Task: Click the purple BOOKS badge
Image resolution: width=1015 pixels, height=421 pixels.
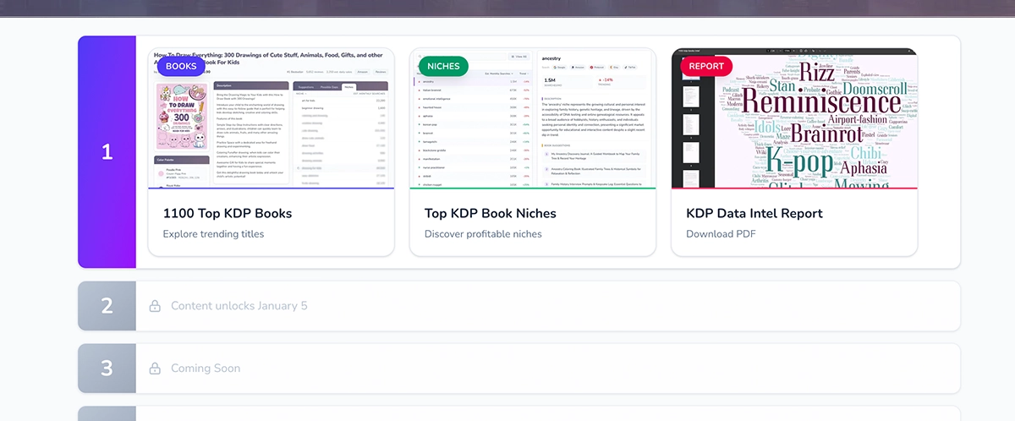Action: pos(181,66)
